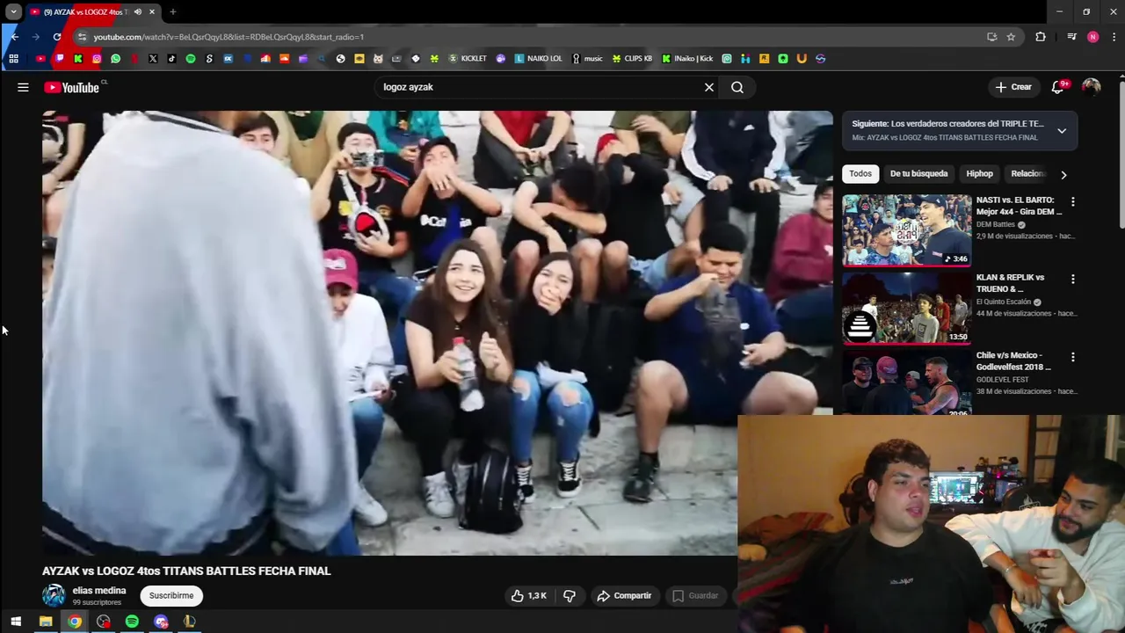The height and width of the screenshot is (633, 1125).
Task: Select the Todos filter chip
Action: tap(860, 173)
